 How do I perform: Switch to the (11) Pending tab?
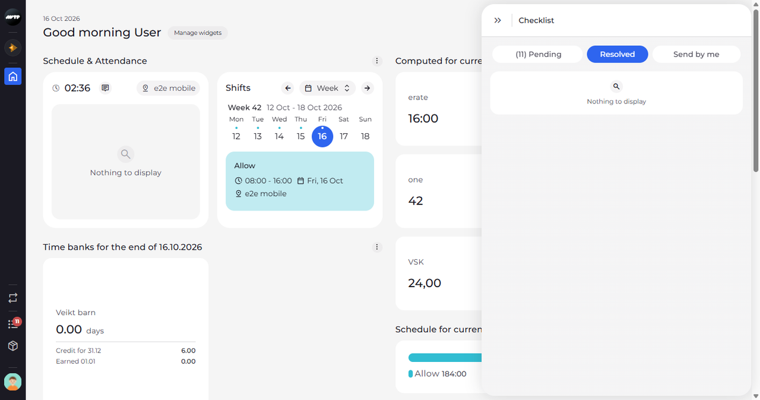click(x=538, y=54)
